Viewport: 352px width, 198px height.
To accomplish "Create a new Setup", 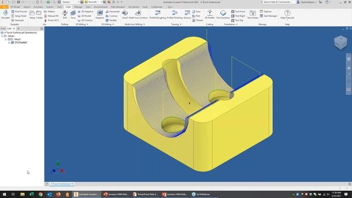I will (x=32, y=15).
